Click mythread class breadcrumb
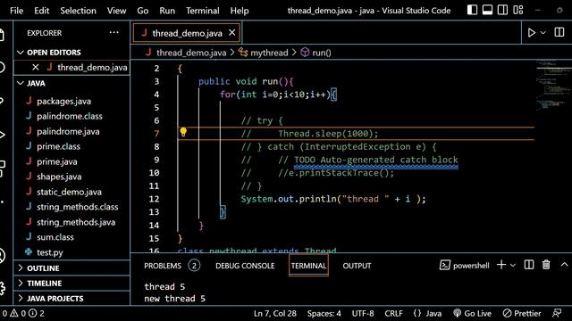572x321 pixels. [269, 53]
